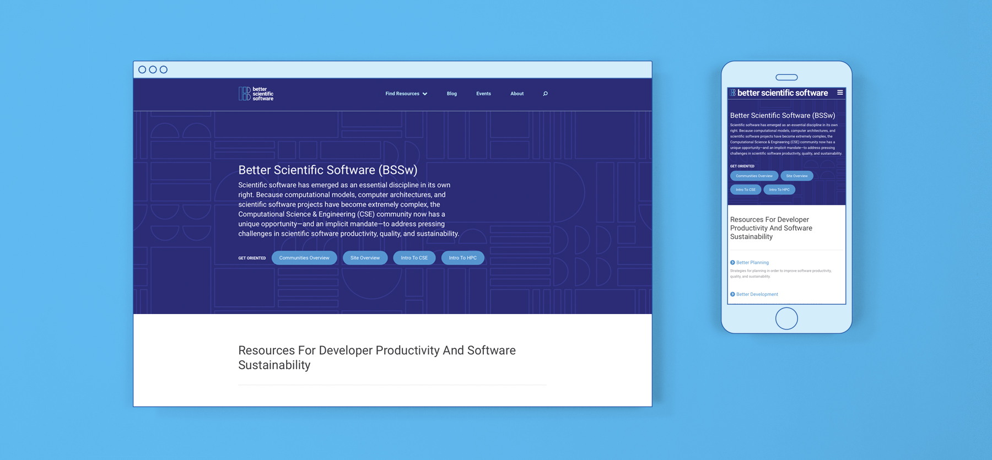This screenshot has width=992, height=460.
Task: Open Intro To HPC on the desktop page
Action: tap(462, 258)
